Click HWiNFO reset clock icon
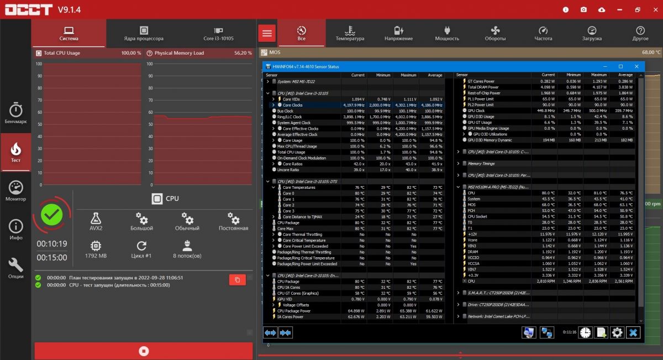The width and height of the screenshot is (663, 360). [x=585, y=332]
